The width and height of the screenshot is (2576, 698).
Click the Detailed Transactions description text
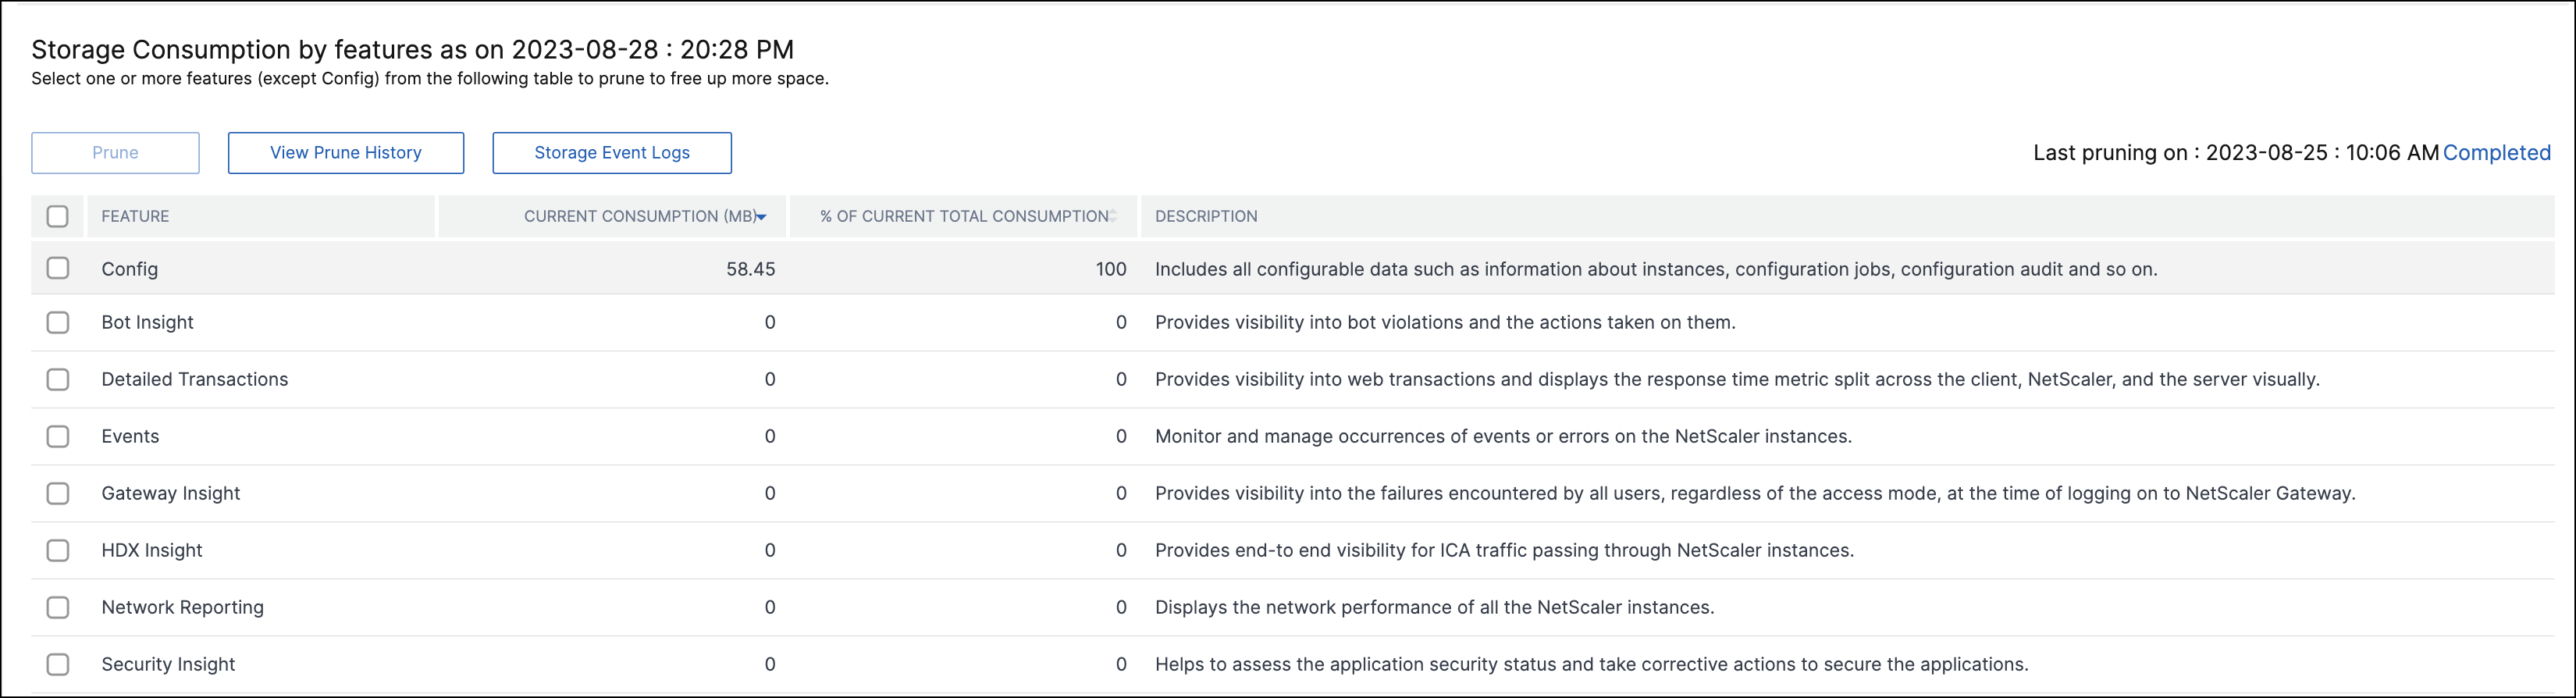click(x=1737, y=379)
